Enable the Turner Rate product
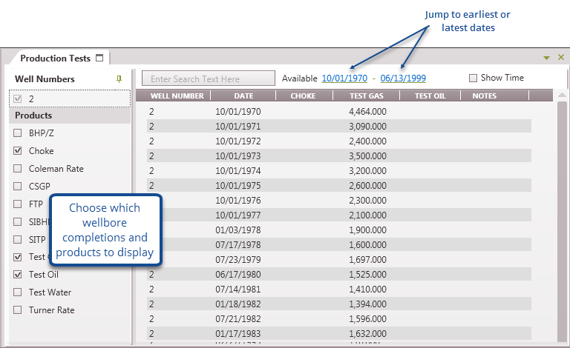This screenshot has height=348, width=570. 17,310
